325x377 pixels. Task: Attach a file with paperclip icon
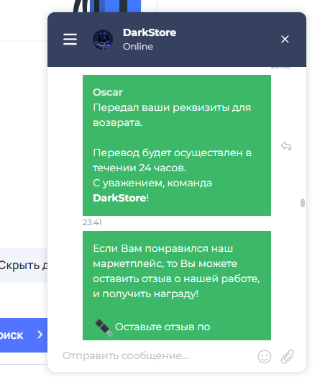coord(288,356)
